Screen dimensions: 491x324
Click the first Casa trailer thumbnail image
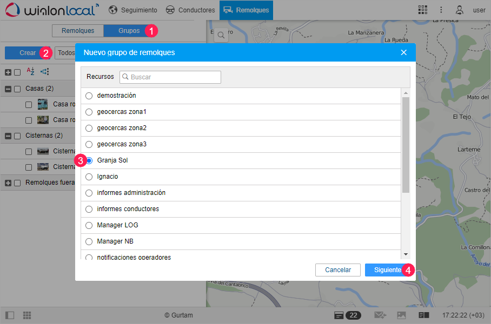pyautogui.click(x=43, y=104)
